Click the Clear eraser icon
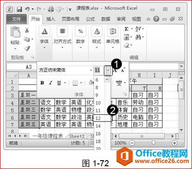Viewport: 192px width, 169px height. 127,45
